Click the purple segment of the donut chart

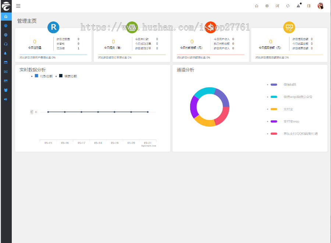click(194, 107)
